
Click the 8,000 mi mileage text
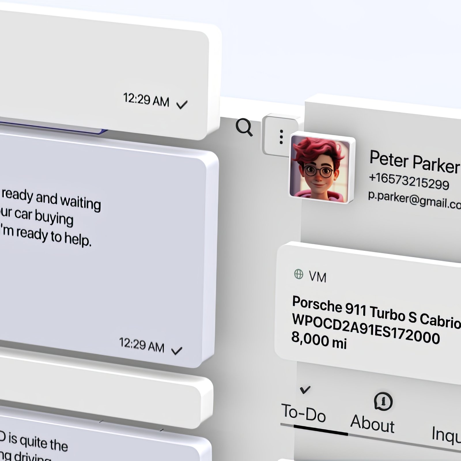pyautogui.click(x=319, y=340)
